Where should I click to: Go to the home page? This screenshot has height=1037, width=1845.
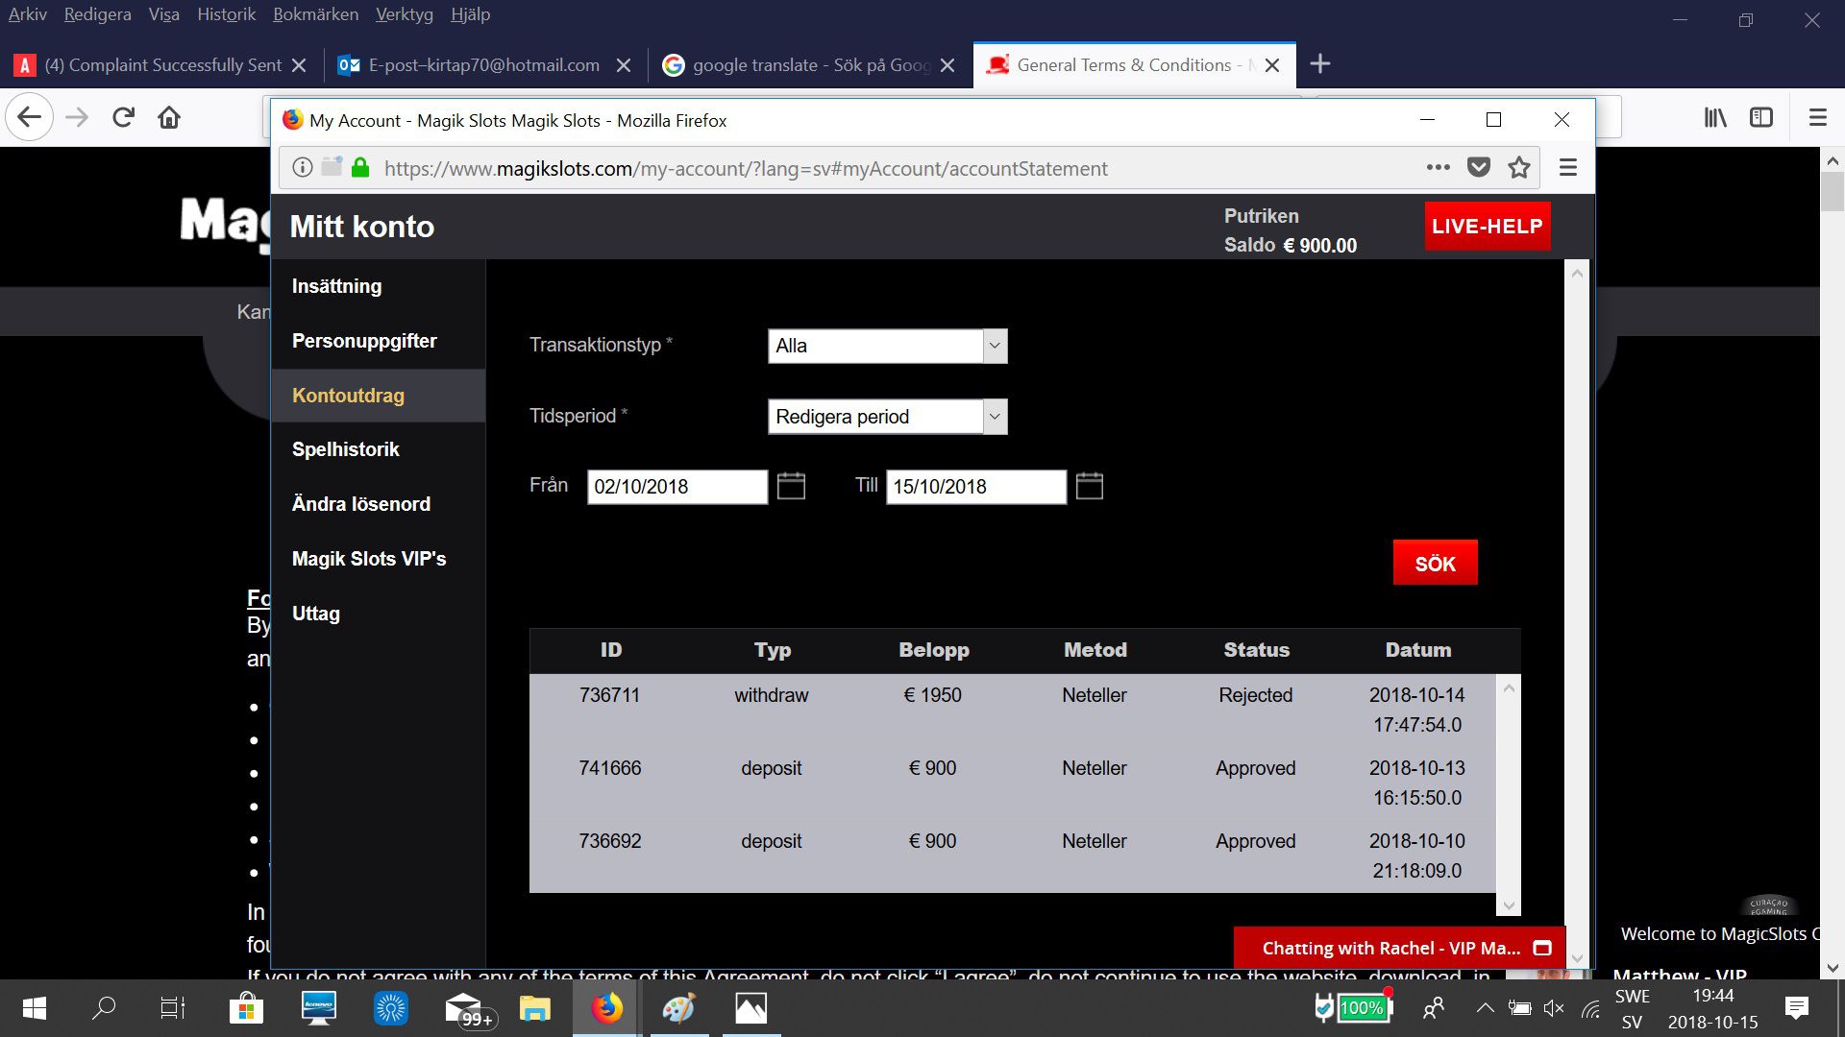coord(169,117)
